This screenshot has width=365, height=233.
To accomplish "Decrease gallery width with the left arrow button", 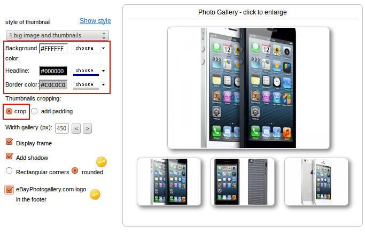I will 76,128.
